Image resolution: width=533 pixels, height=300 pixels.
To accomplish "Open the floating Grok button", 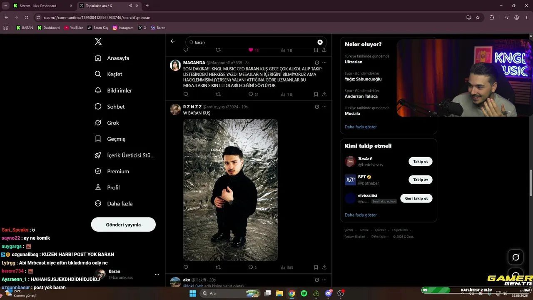I will [x=516, y=257].
